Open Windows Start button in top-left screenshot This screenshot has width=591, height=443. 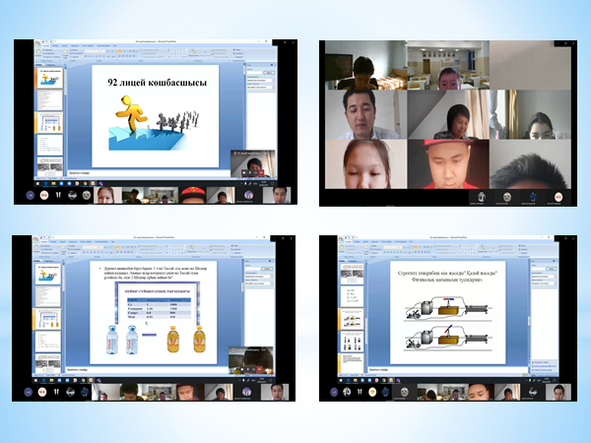[x=36, y=184]
